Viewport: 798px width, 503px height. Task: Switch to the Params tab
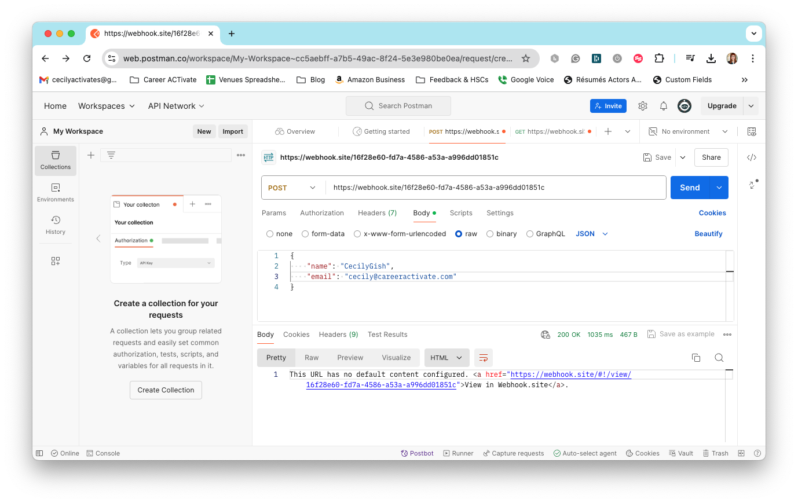pyautogui.click(x=274, y=213)
